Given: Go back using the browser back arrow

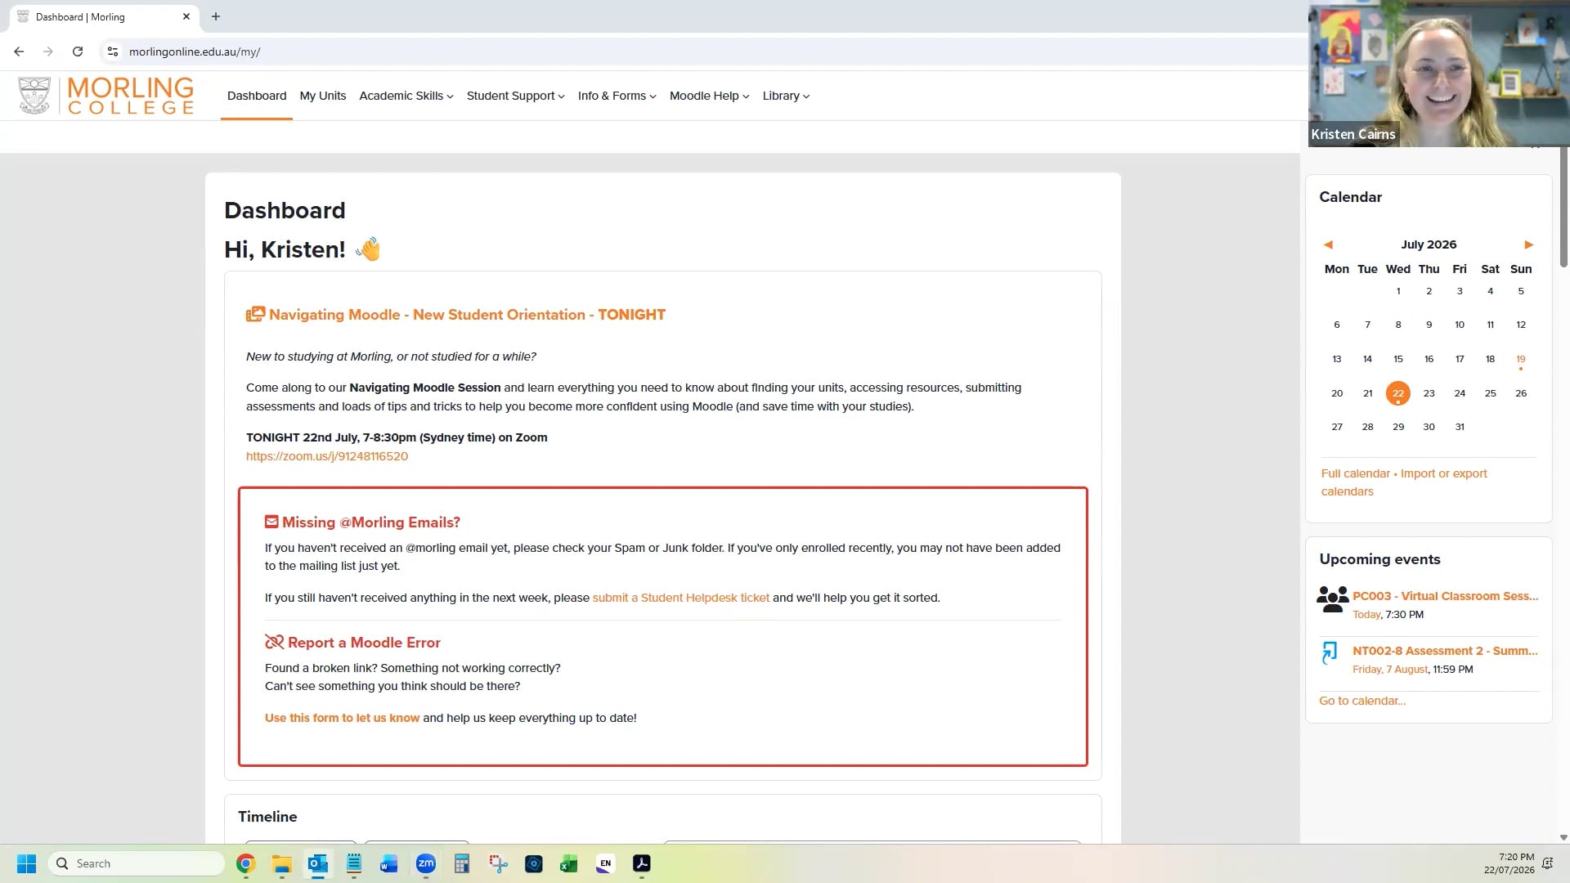Looking at the screenshot, I should 19,52.
